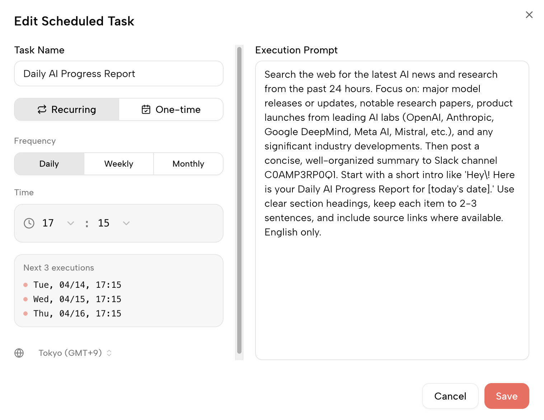This screenshot has width=544, height=420.
Task: Click the recurring arrows icon
Action: pyautogui.click(x=42, y=110)
